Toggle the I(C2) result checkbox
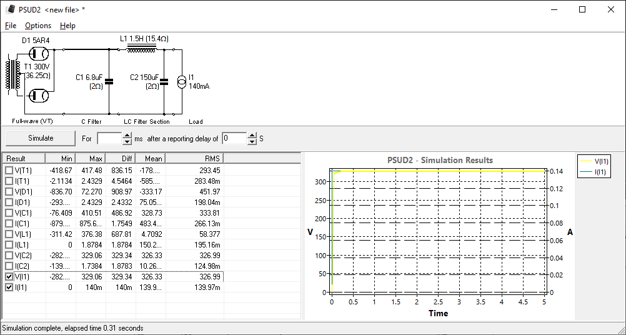 click(9, 266)
